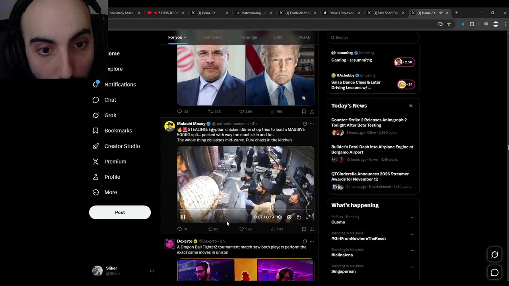Open more options for #lalinalena trend
Image resolution: width=509 pixels, height=286 pixels.
tap(412, 251)
